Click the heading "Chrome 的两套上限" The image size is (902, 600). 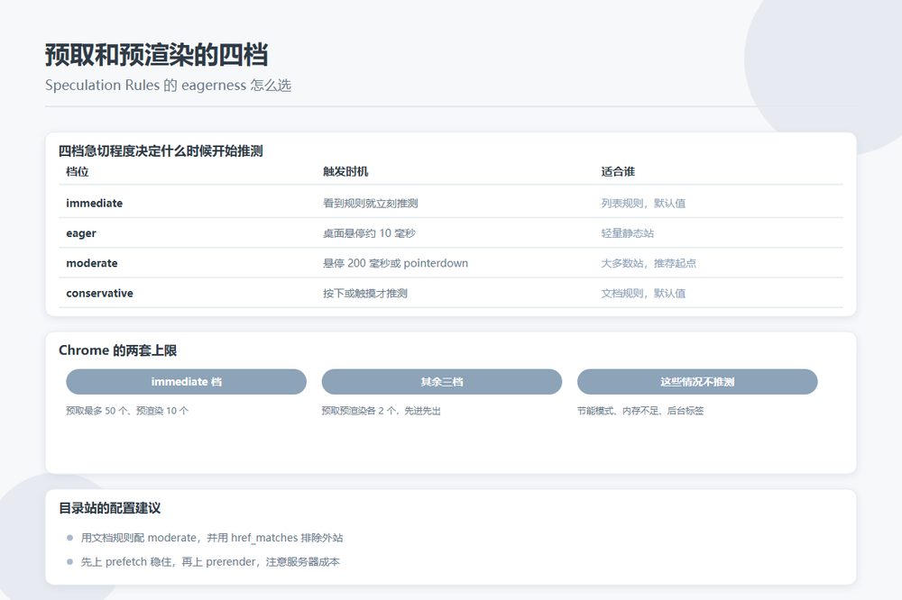pos(117,350)
